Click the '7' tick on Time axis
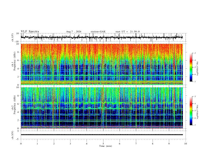 [136, 144]
